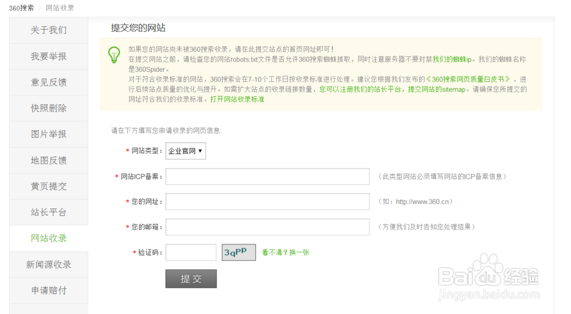The height and width of the screenshot is (314, 571).
Task: Open 快照删除 sidebar entry
Action: 49,108
